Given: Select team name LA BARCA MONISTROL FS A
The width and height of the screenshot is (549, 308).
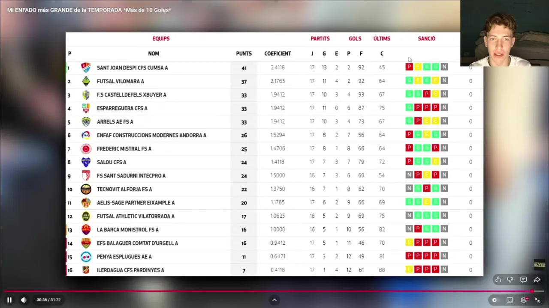Looking at the screenshot, I should [x=127, y=230].
